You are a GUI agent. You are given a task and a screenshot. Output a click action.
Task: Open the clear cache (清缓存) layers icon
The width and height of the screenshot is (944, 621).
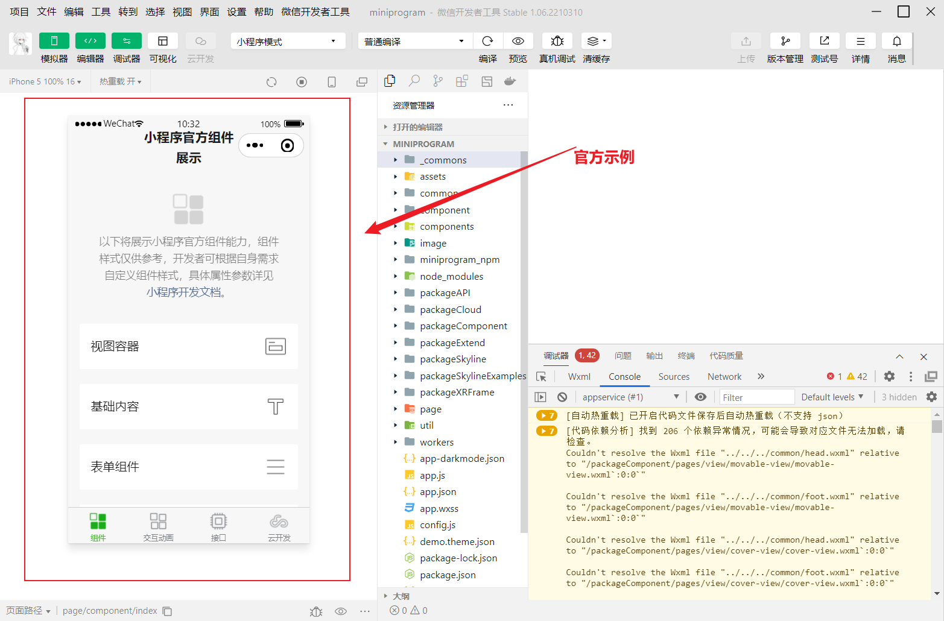597,41
